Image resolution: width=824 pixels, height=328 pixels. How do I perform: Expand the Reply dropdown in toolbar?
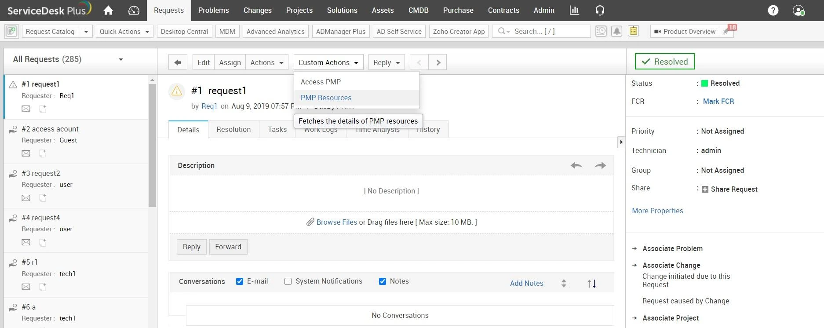[x=386, y=62]
